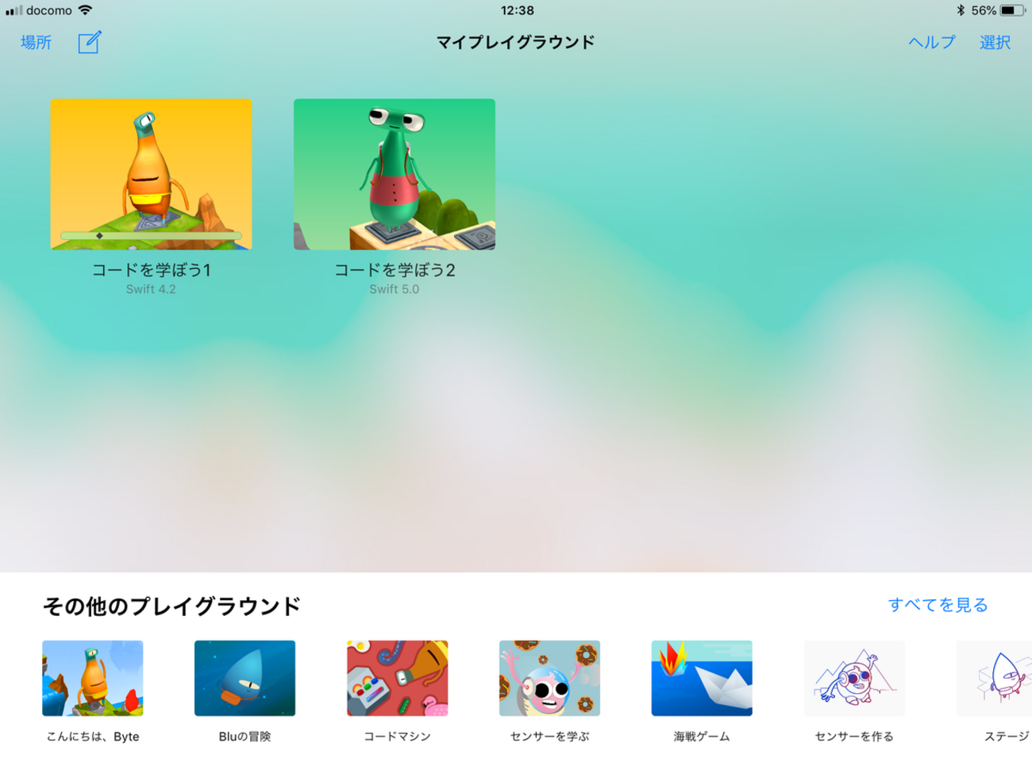Viewport: 1032px width, 774px height.
Task: Click the コードを学ぼう1 title text
Action: 151,270
